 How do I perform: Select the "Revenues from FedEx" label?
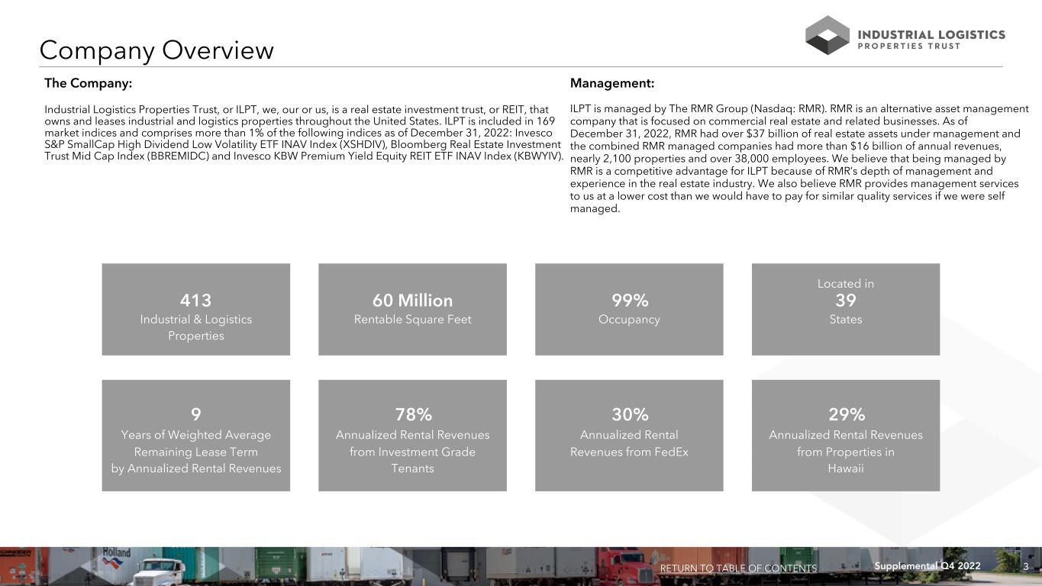(x=630, y=452)
